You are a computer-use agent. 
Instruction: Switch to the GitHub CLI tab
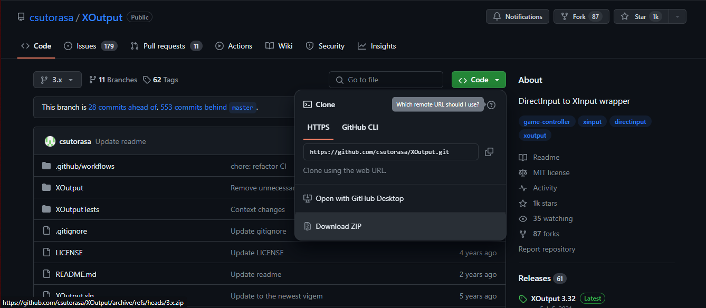360,127
